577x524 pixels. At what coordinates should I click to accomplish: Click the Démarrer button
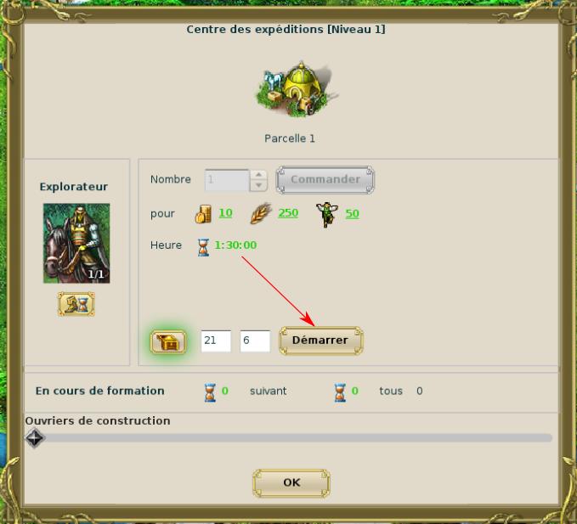click(321, 341)
